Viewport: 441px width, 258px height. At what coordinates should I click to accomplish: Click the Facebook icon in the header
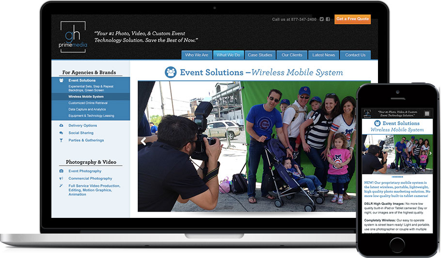[x=328, y=19]
